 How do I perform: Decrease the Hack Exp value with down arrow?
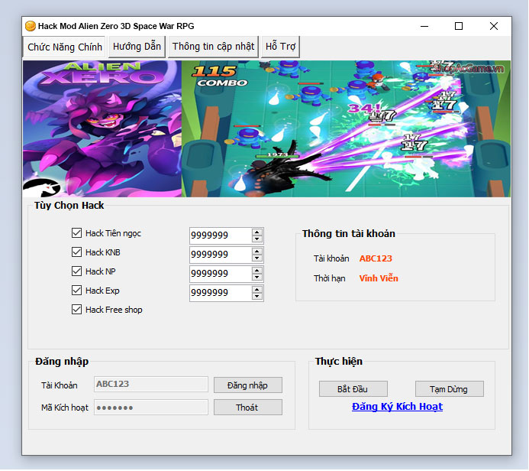(257, 297)
